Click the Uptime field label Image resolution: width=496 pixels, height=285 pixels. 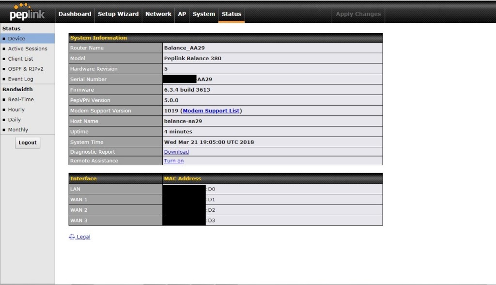(x=79, y=131)
